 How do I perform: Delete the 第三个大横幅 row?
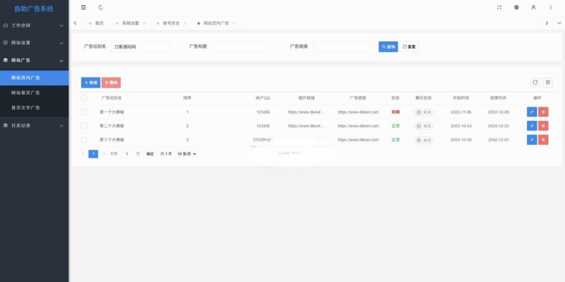[543, 139]
